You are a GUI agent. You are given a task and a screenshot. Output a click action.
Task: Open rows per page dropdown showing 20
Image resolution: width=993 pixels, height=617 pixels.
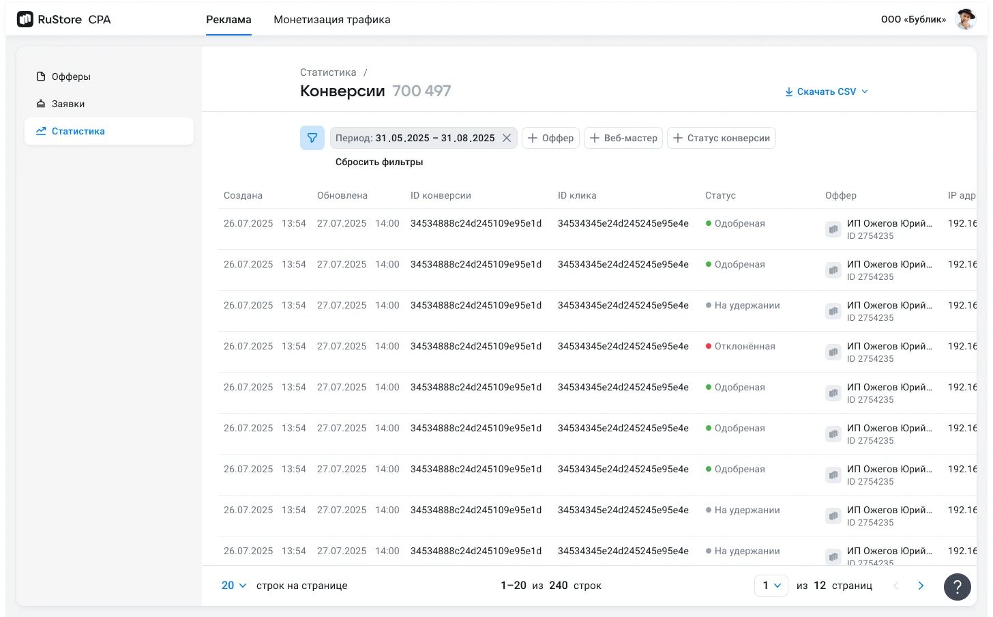[x=234, y=586]
